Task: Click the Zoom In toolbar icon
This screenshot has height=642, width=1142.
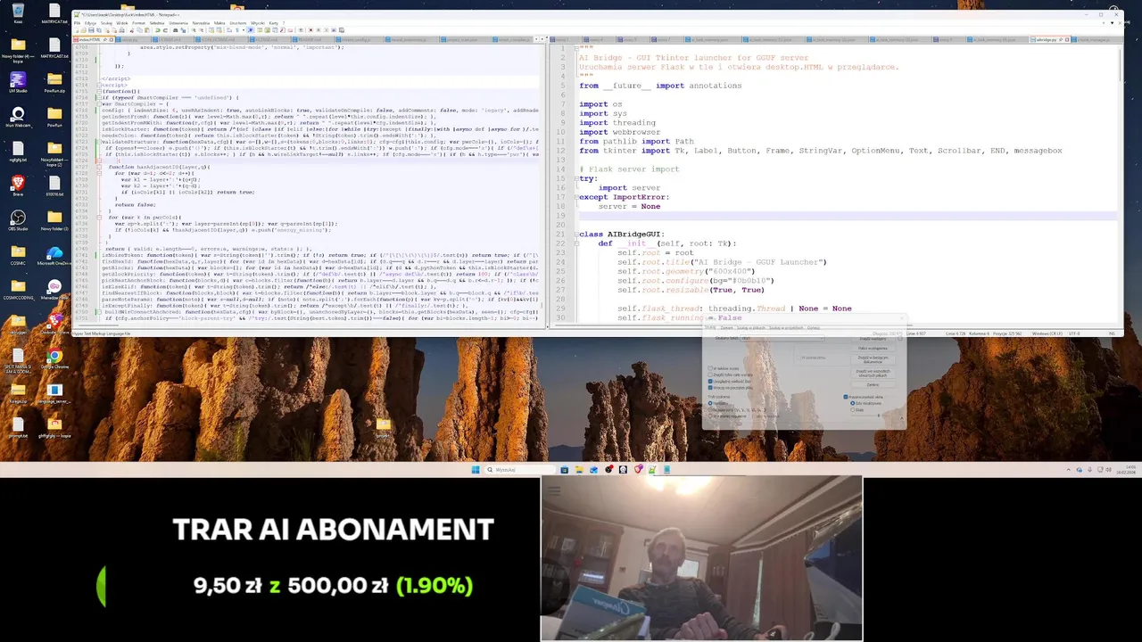Action: (194, 30)
